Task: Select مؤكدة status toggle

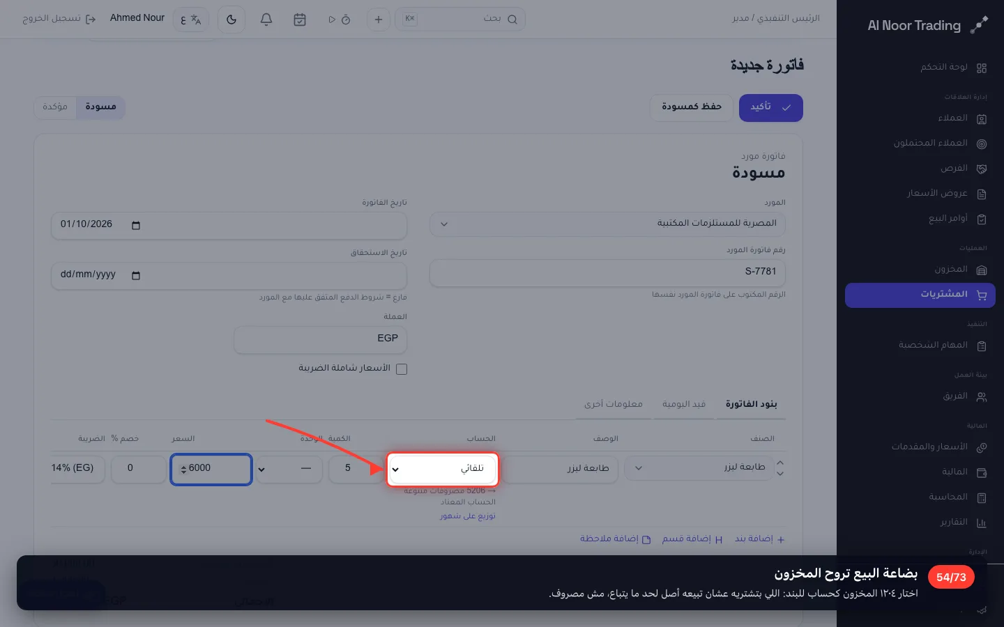Action: tap(55, 107)
